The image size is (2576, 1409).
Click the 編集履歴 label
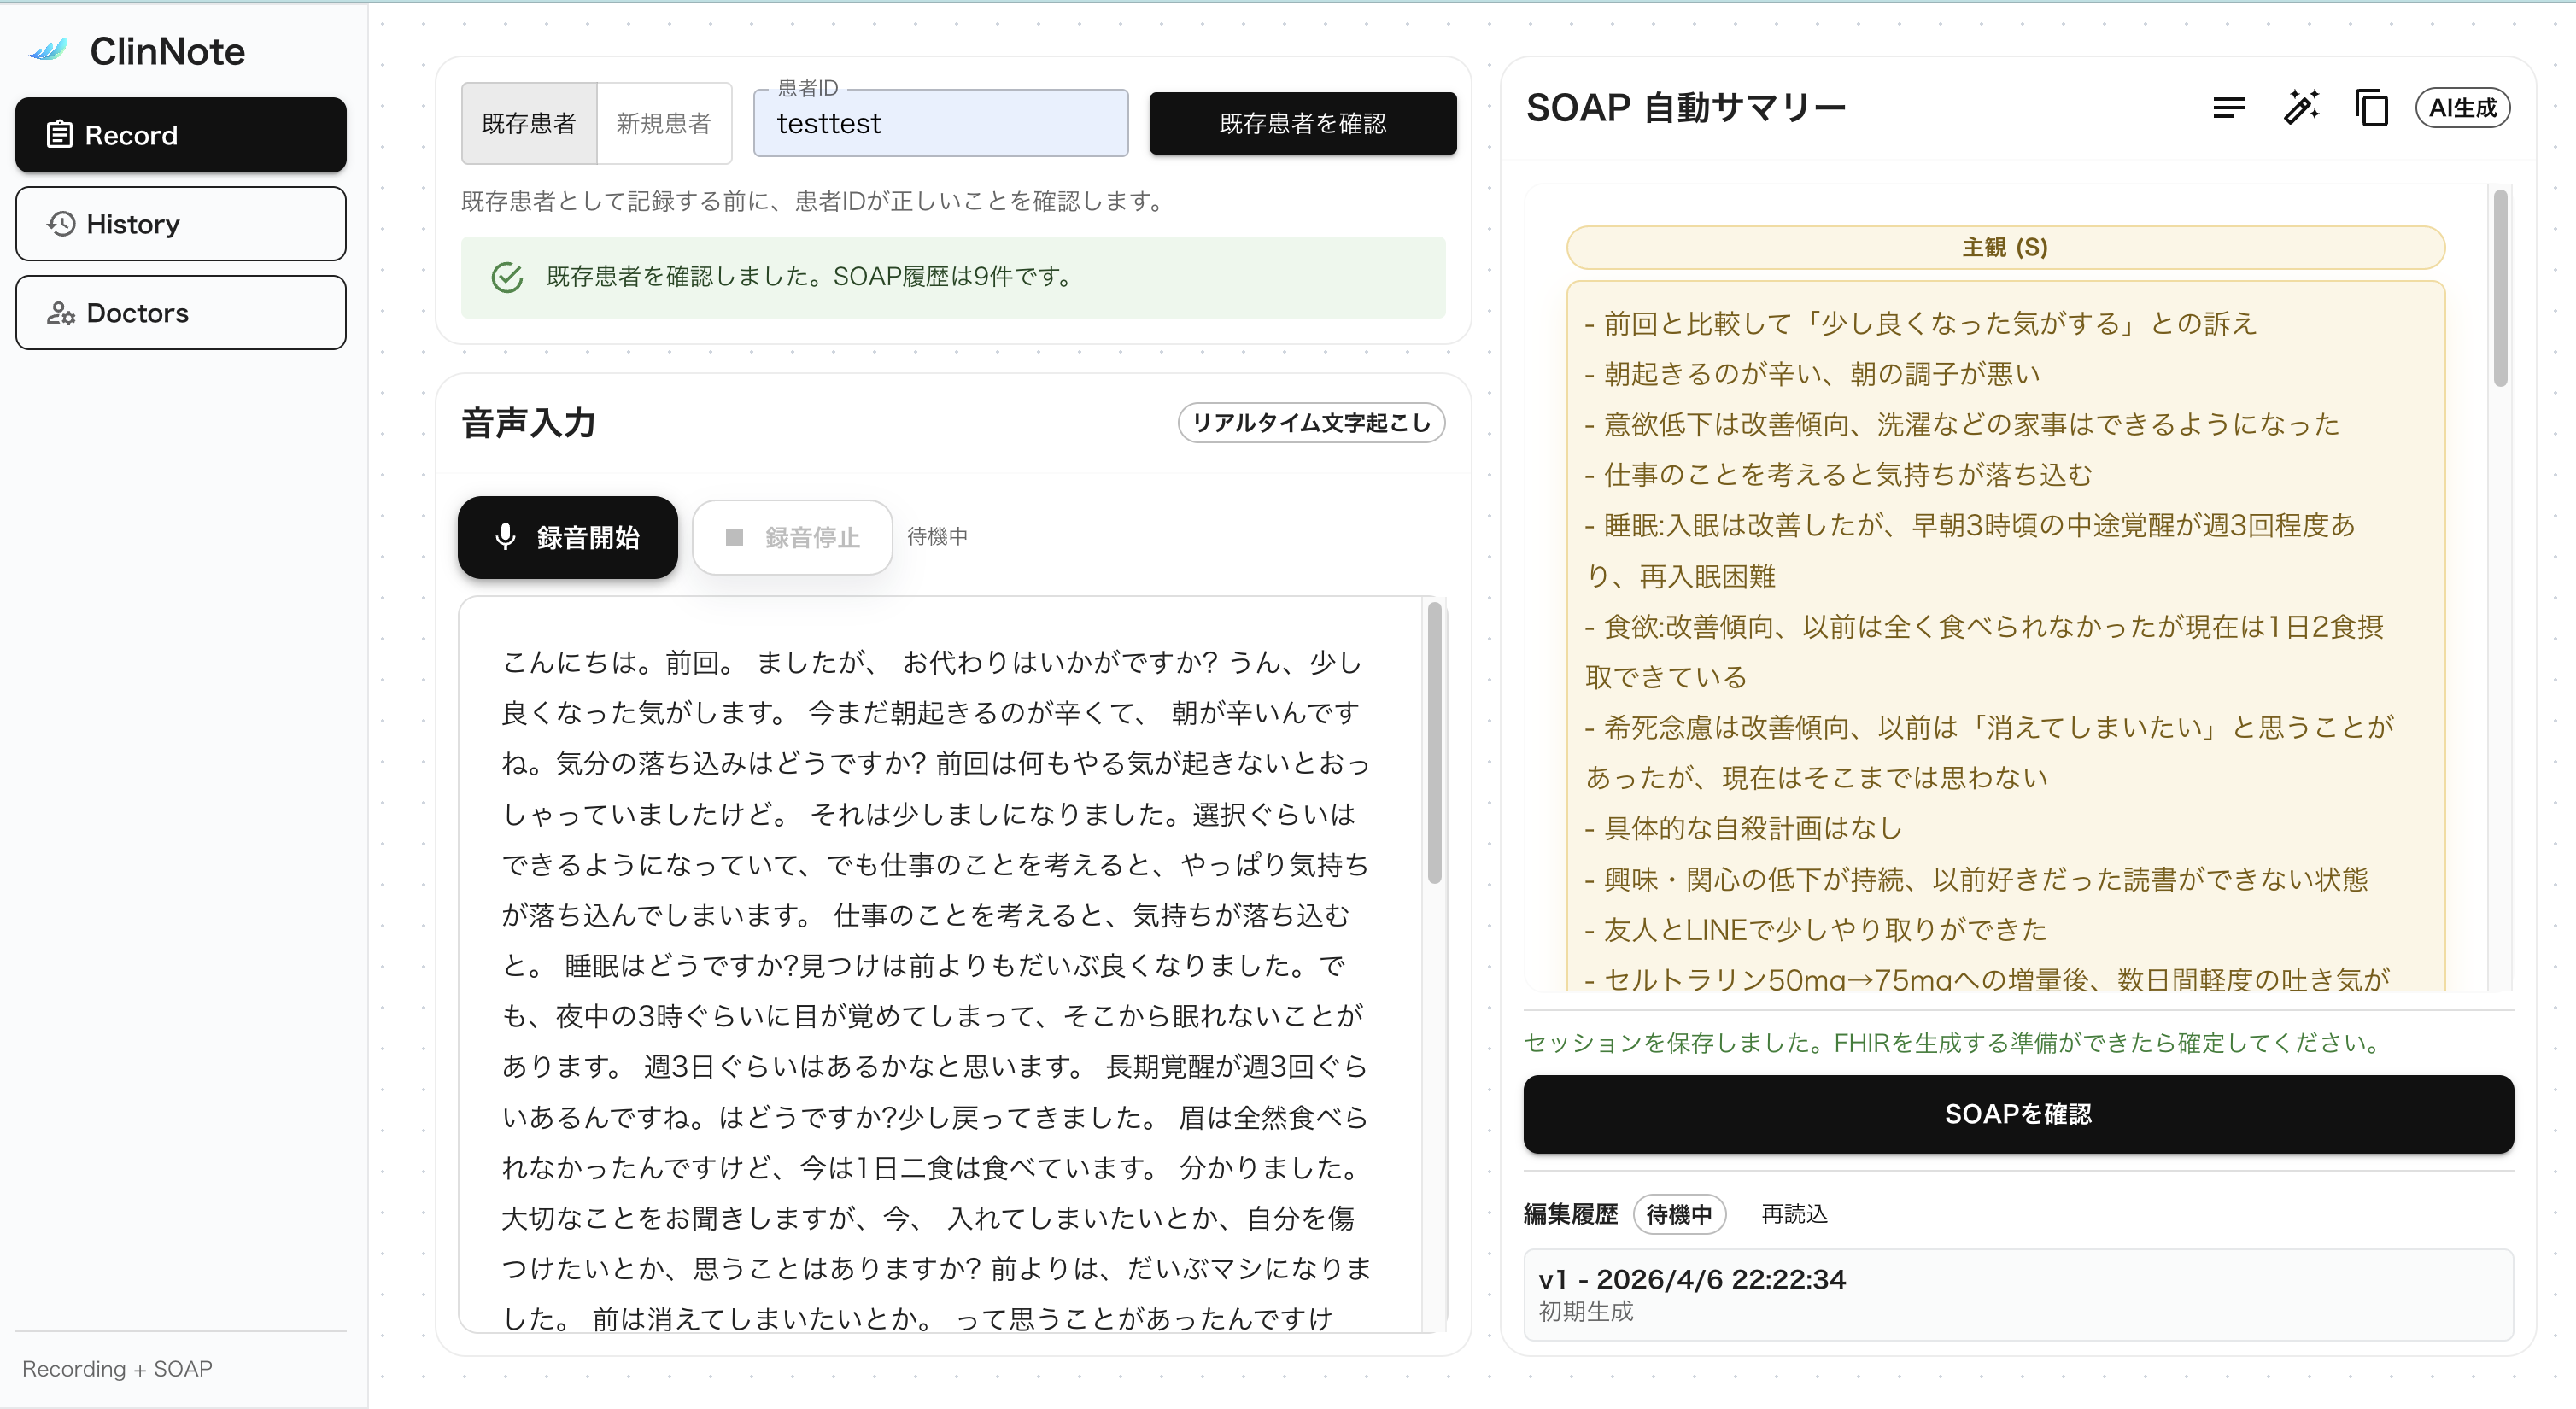(x=1570, y=1214)
